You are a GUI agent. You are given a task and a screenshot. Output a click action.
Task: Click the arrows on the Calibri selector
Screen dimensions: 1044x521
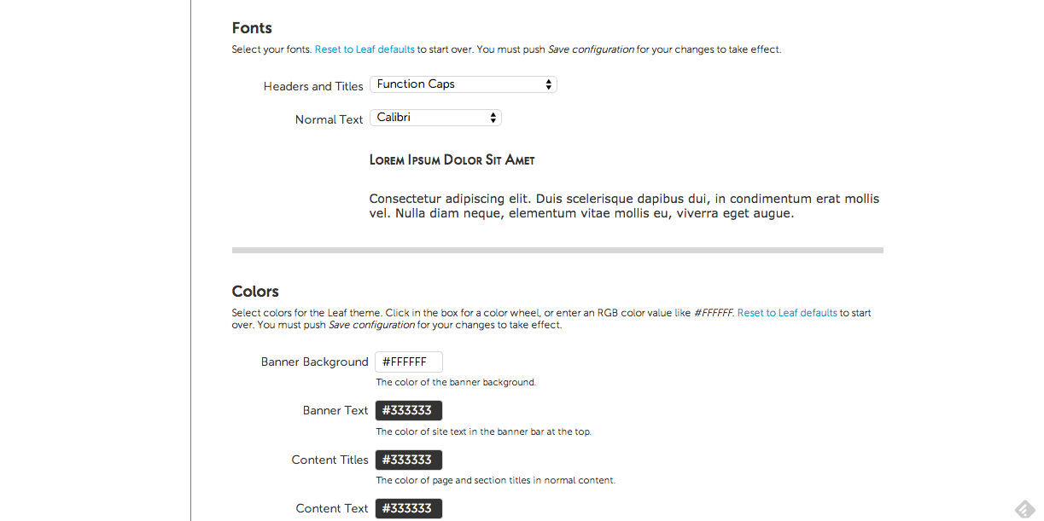pos(493,118)
